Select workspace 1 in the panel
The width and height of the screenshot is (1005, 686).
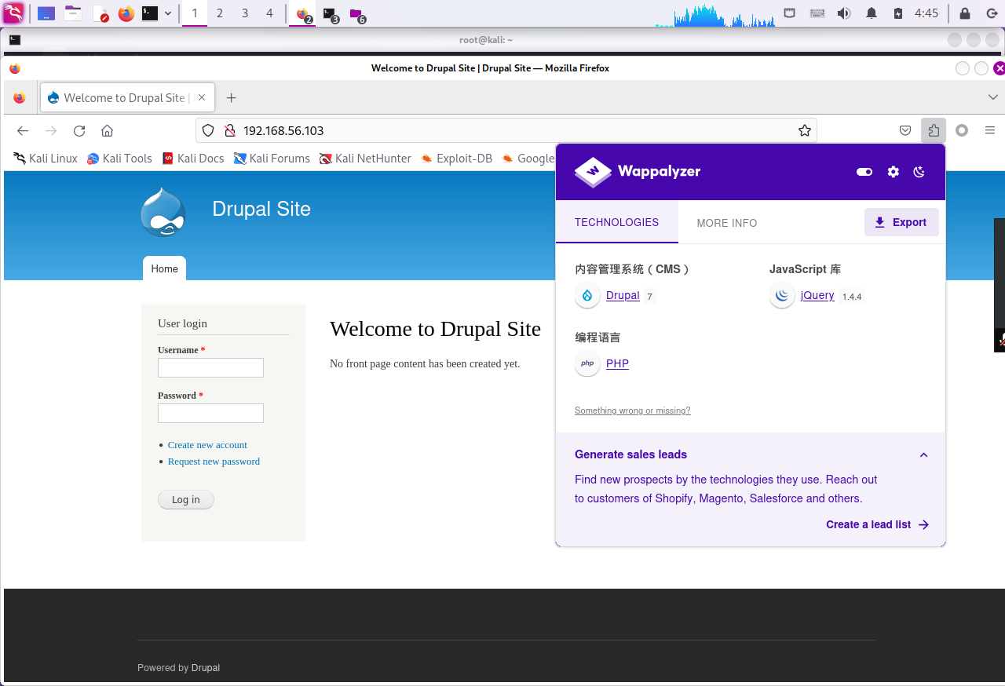tap(195, 13)
